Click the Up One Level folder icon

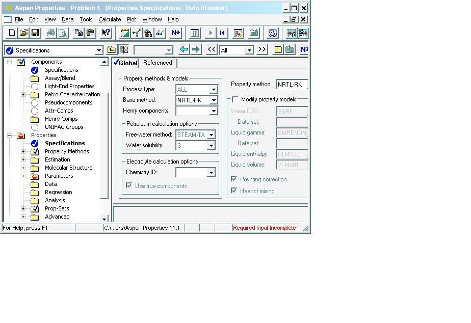[112, 49]
